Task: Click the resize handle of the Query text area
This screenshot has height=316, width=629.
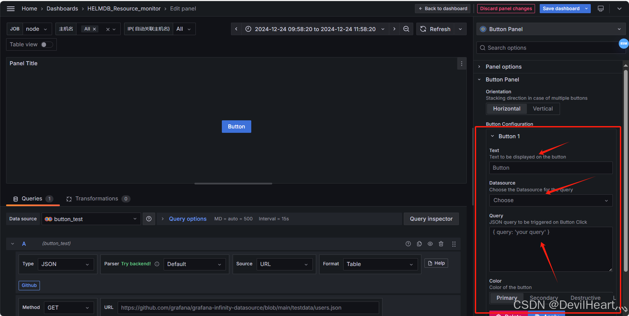Action: 610,269
